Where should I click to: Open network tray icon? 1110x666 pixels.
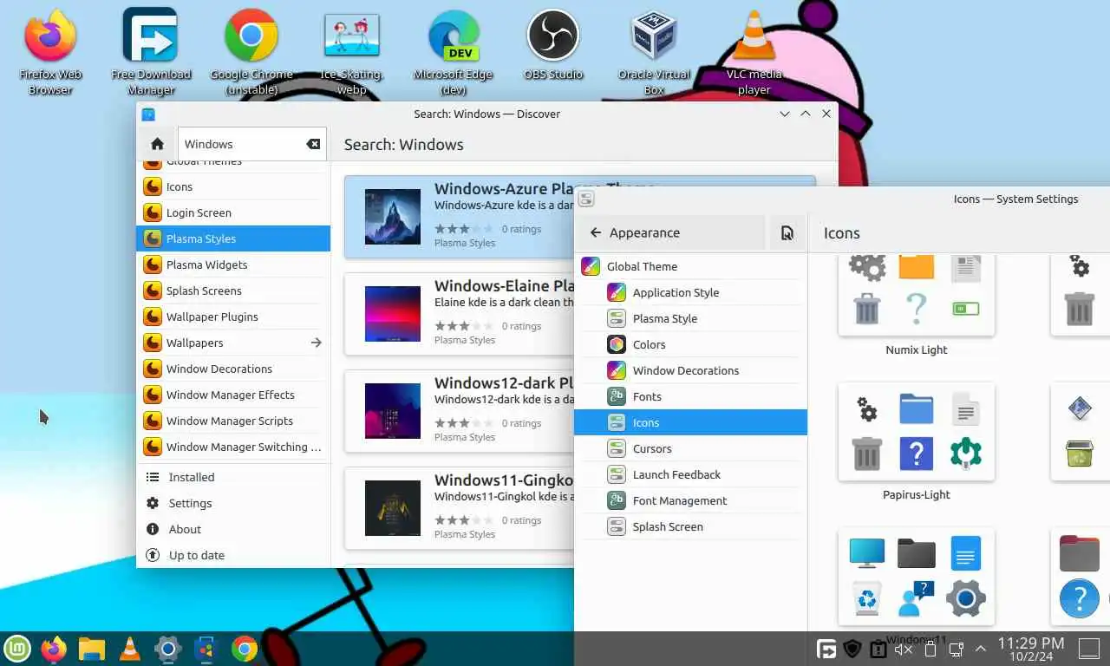[x=957, y=649]
